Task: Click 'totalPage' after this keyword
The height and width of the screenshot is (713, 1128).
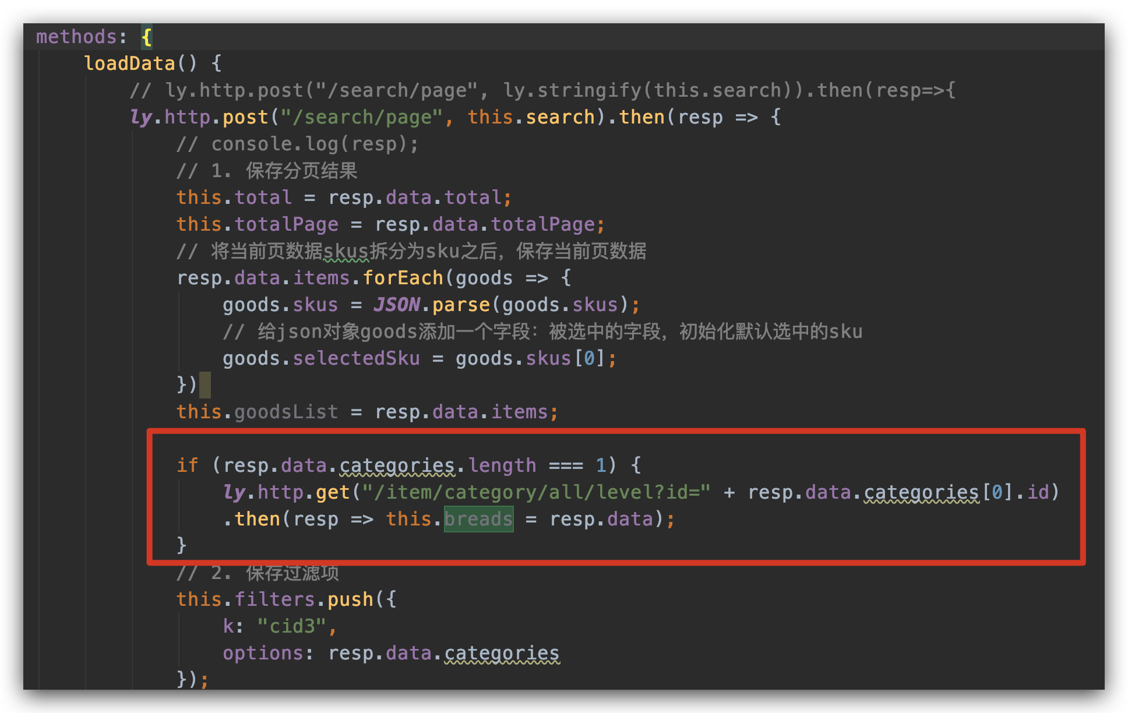Action: click(286, 224)
